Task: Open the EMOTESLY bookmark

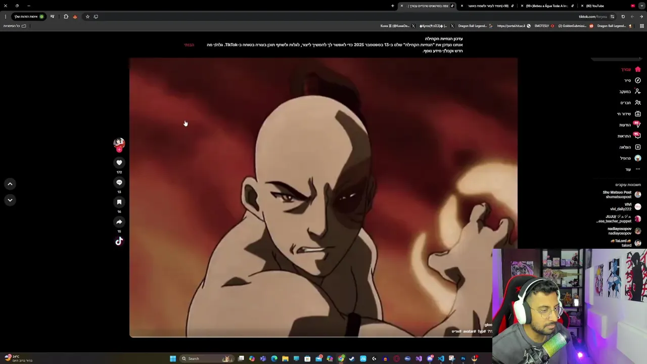Action: [x=544, y=26]
